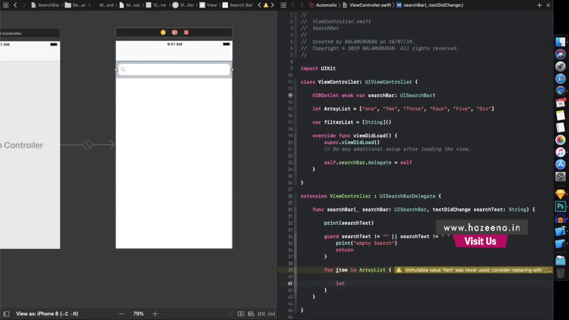This screenshot has height=320, width=569.
Task: Select the segue arrow between scenes
Action: (88, 144)
